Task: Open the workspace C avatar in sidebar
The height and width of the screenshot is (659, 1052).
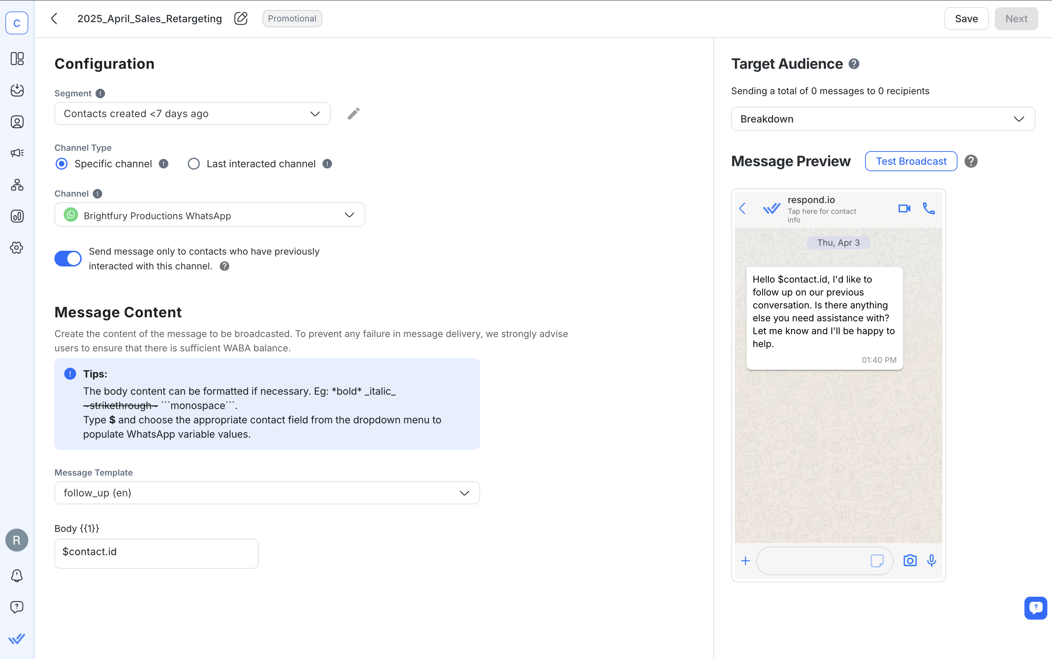Action: [16, 23]
